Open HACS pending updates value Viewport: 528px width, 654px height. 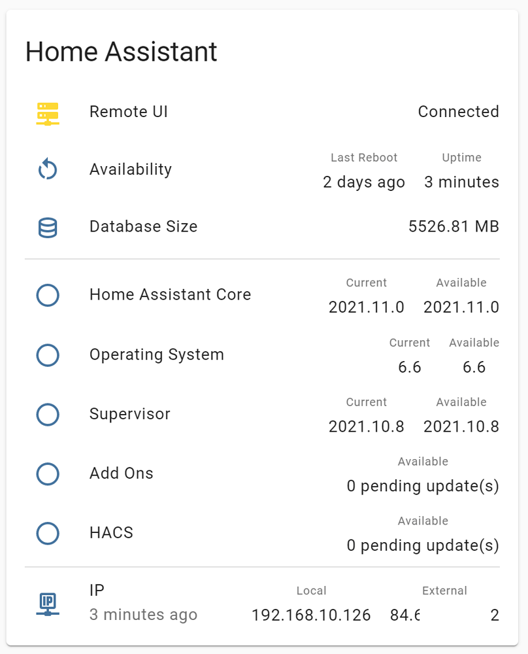click(423, 545)
